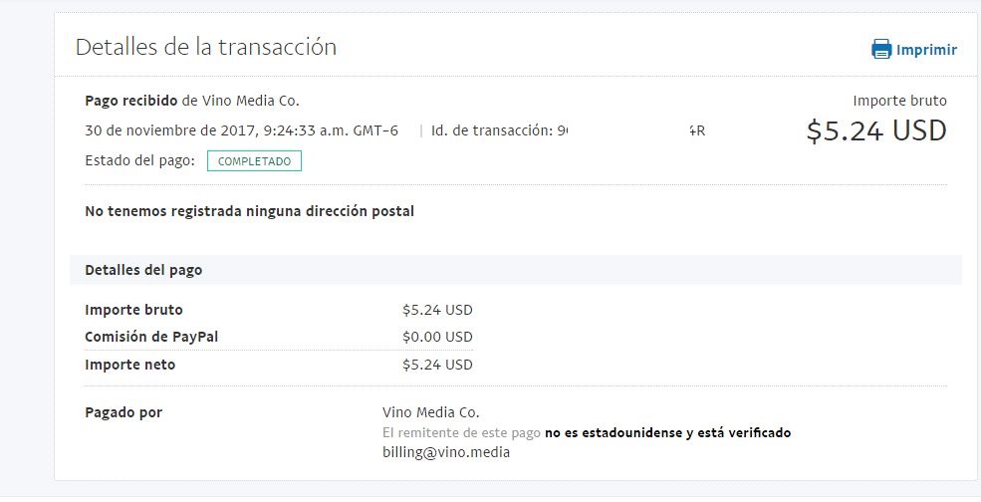
Task: Click the Pago recibido label
Action: click(x=130, y=101)
